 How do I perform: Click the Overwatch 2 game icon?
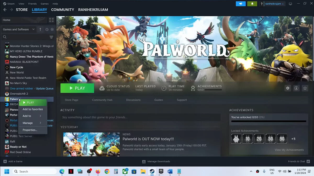click(7, 94)
